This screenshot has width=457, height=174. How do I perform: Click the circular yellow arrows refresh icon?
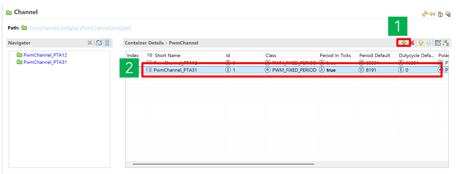[425, 14]
